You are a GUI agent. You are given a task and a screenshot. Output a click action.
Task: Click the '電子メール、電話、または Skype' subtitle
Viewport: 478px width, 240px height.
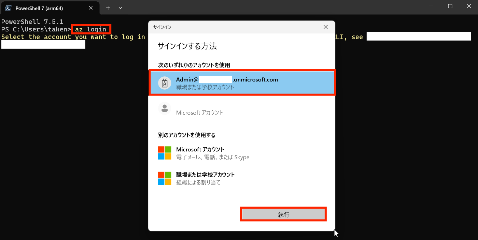pos(213,157)
